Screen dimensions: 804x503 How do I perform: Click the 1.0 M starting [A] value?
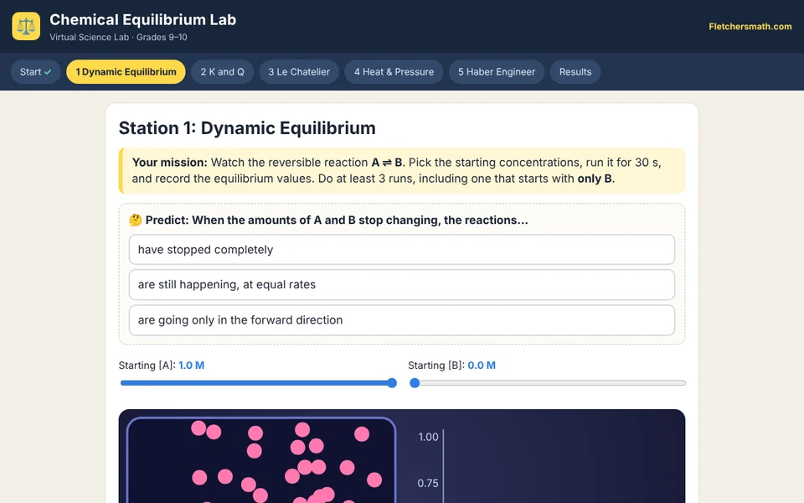tap(191, 366)
